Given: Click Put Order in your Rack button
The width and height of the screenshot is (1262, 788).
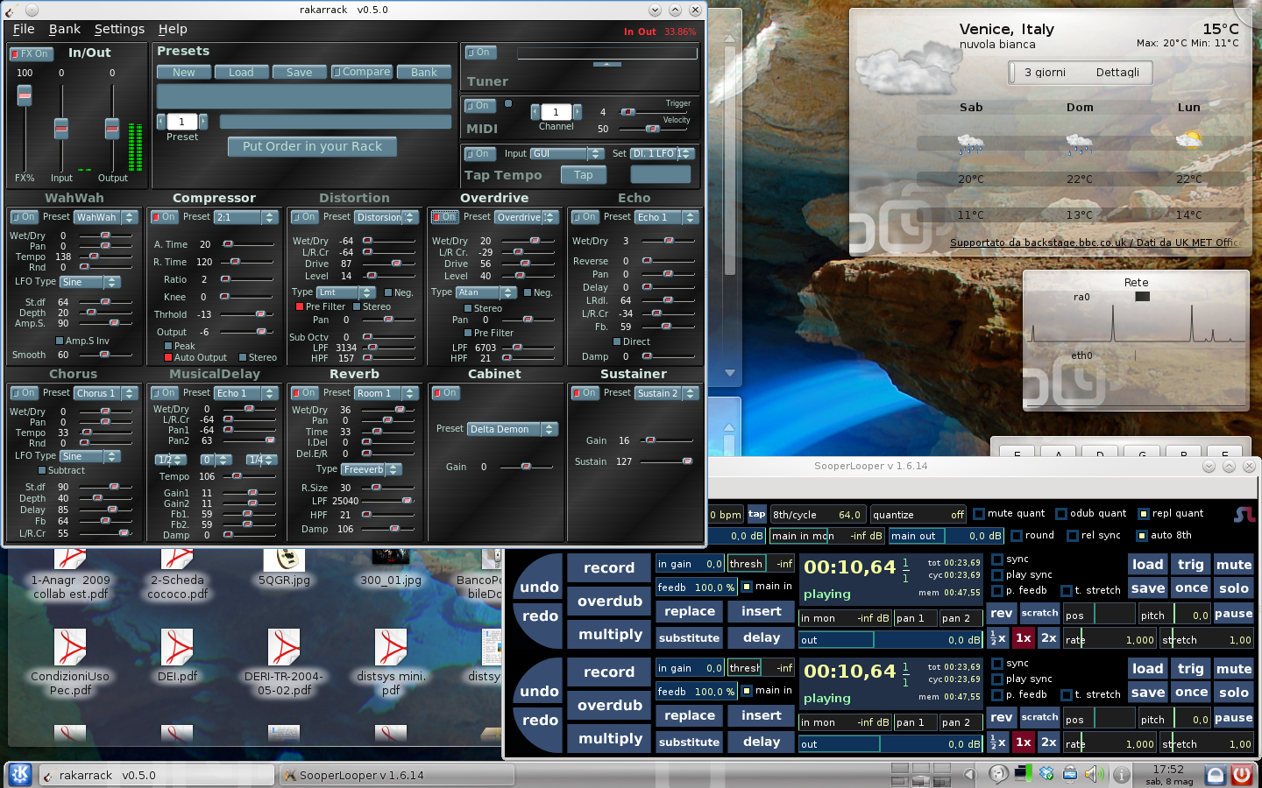Looking at the screenshot, I should click(x=312, y=146).
